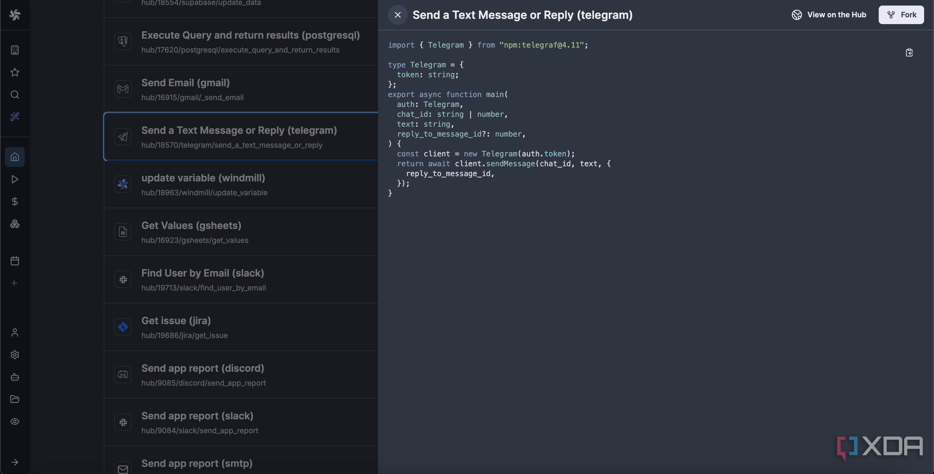
Task: Click View on the Hub link
Action: click(829, 15)
